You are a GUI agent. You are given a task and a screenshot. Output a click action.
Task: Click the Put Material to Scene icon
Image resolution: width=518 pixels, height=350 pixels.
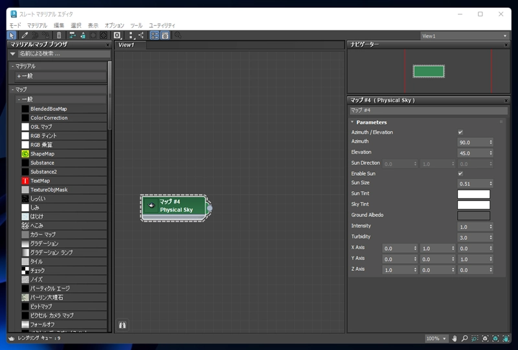36,36
